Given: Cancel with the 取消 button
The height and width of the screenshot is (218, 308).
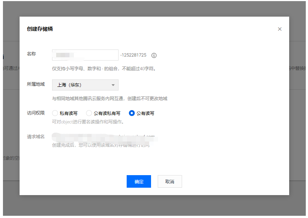Looking at the screenshot, I should click(170, 181).
